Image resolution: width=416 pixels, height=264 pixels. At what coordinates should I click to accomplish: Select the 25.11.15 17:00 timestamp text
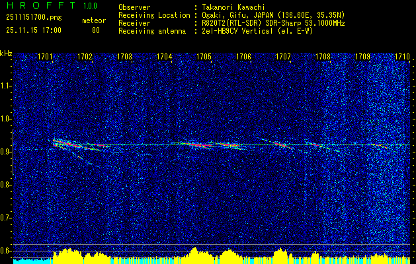[32, 30]
